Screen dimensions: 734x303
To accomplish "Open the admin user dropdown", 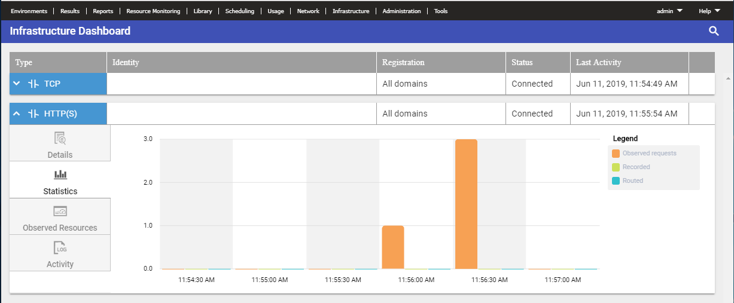I will (x=669, y=11).
